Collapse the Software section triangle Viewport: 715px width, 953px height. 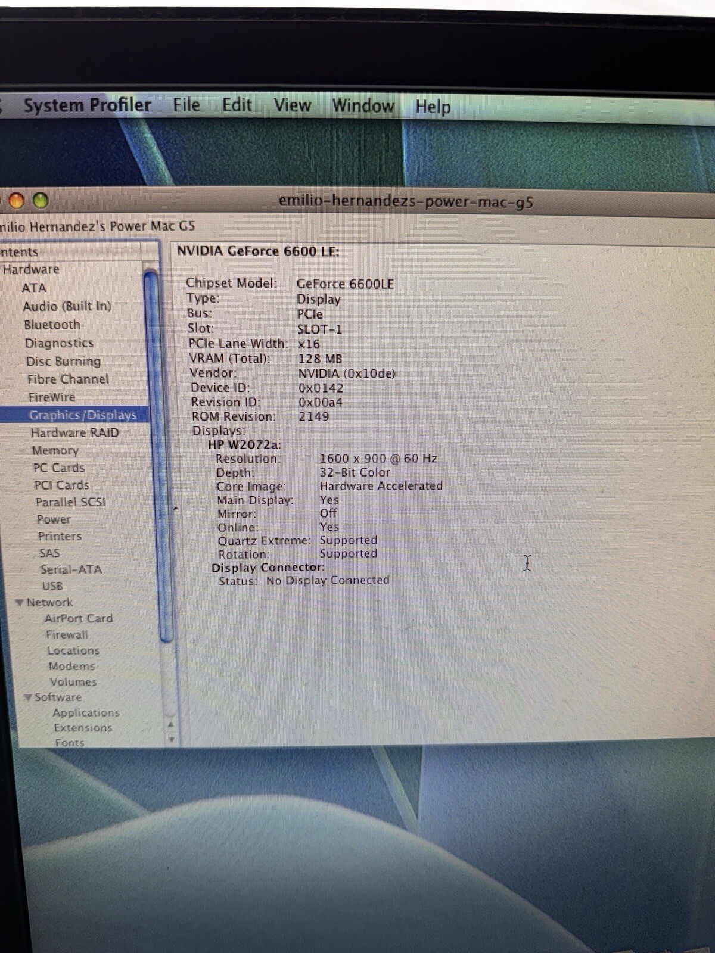click(x=28, y=697)
